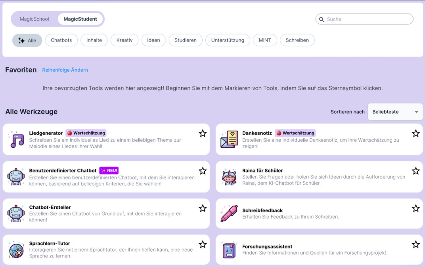Open the Sprachlern-Tutor title
This screenshot has height=267, width=425.
[x=50, y=243]
